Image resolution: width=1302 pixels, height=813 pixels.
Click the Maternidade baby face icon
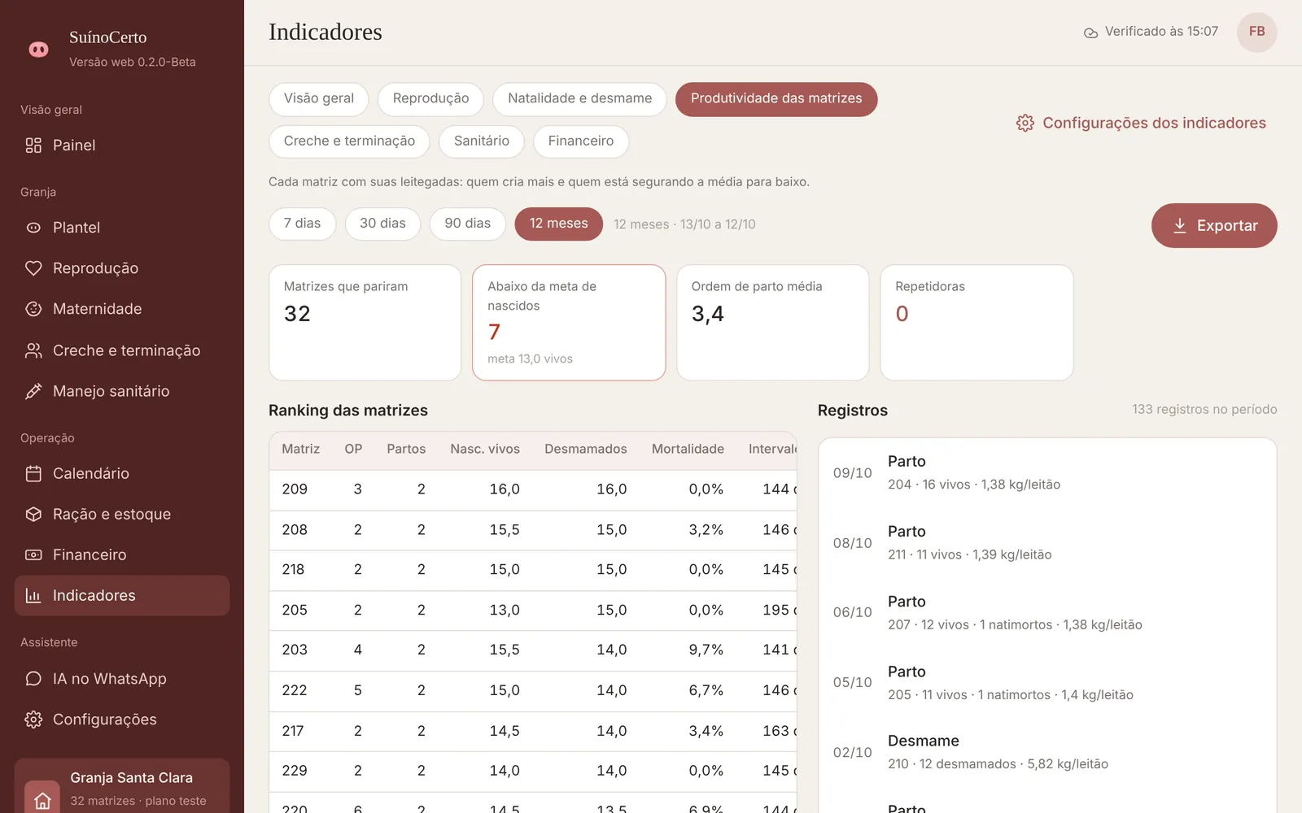click(x=33, y=309)
